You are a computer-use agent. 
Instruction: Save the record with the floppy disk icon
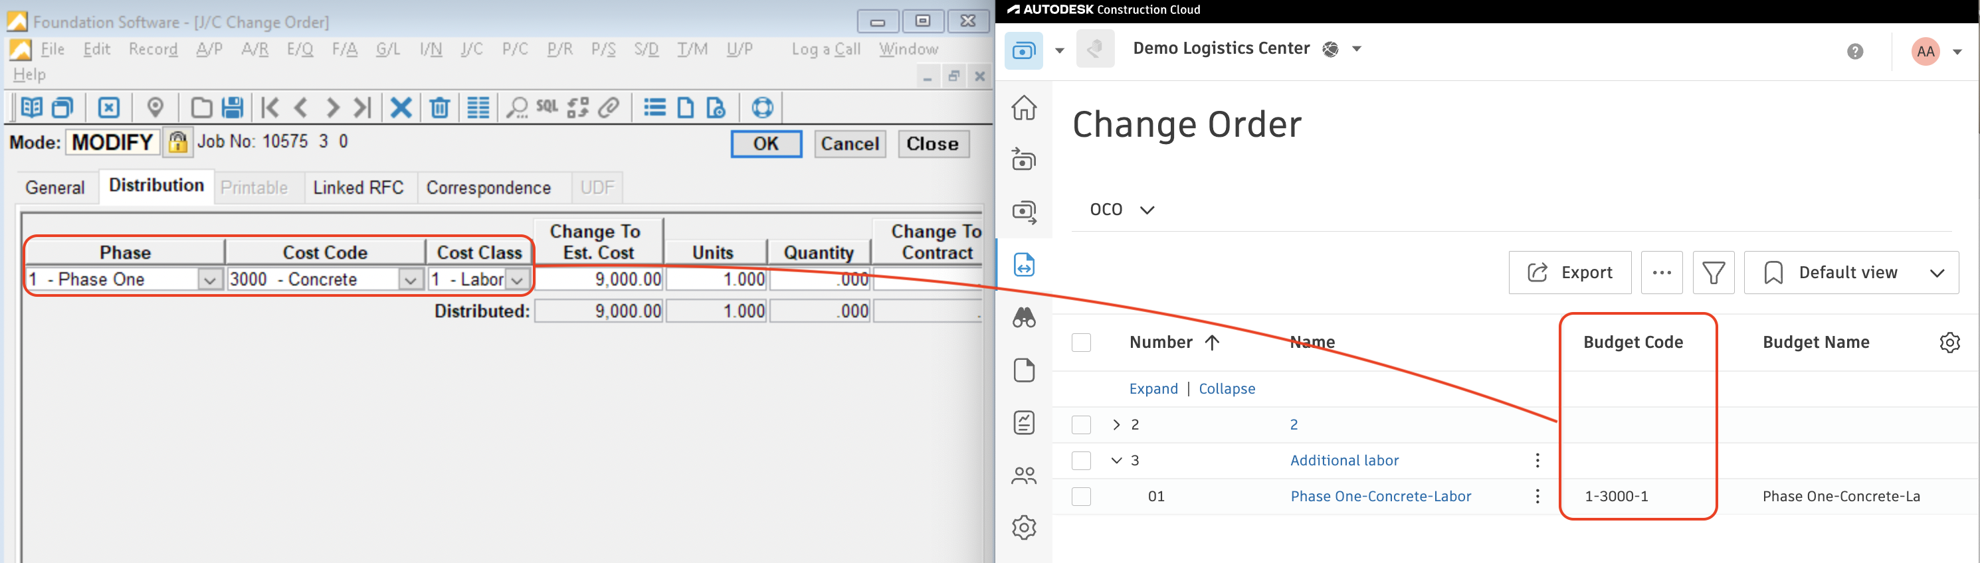(232, 108)
